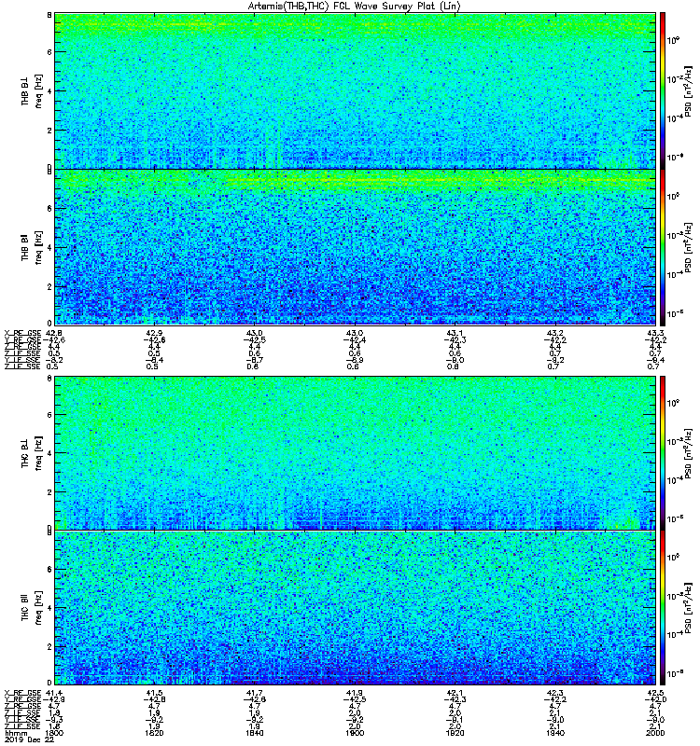Click the '1800' time tick label

(x=54, y=733)
